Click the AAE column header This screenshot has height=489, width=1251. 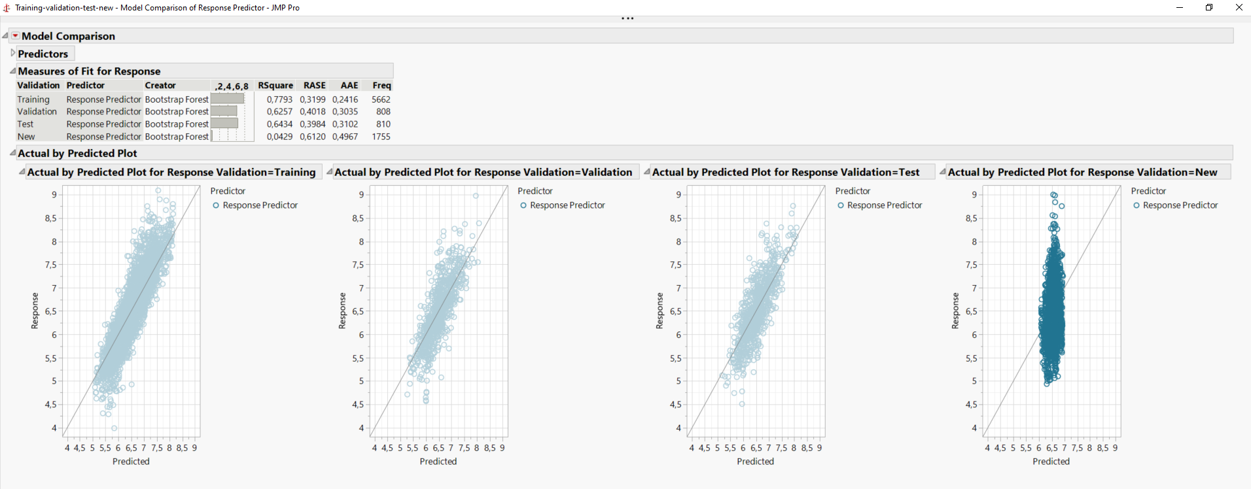click(349, 86)
